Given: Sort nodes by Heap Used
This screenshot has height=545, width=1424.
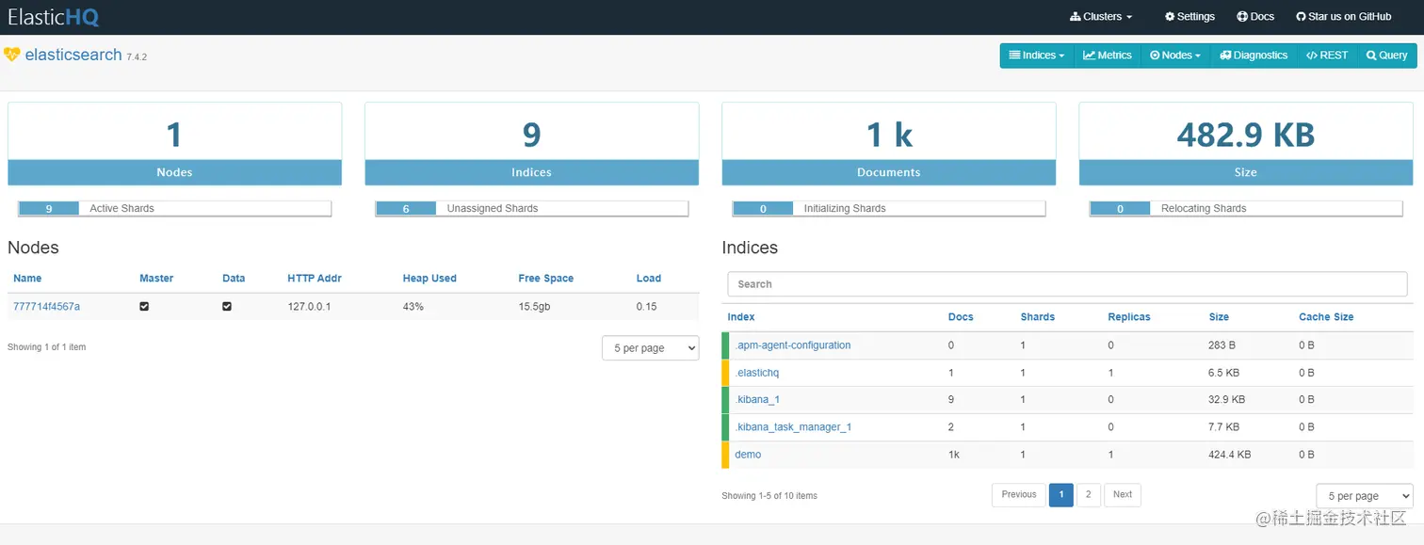Looking at the screenshot, I should [x=429, y=279].
